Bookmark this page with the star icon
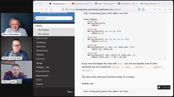Image resolution: width=174 pixels, height=97 pixels. point(143,9)
